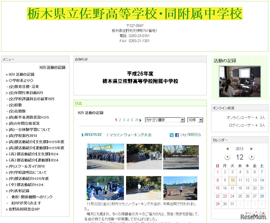Open (全)在籍数 menu entry
The width and height of the screenshot is (270, 223).
pos(17,111)
